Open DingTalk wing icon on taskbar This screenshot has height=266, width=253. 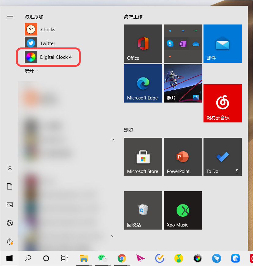click(217, 258)
